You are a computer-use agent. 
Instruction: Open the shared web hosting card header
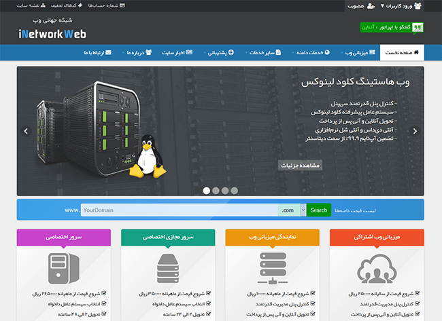point(377,238)
